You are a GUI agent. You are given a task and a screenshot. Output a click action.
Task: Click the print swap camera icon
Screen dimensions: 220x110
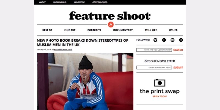160,83
